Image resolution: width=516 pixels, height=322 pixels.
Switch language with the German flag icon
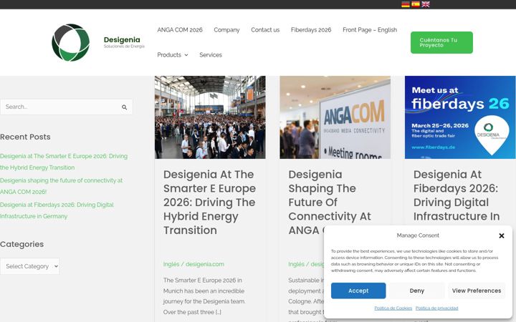(x=406, y=4)
